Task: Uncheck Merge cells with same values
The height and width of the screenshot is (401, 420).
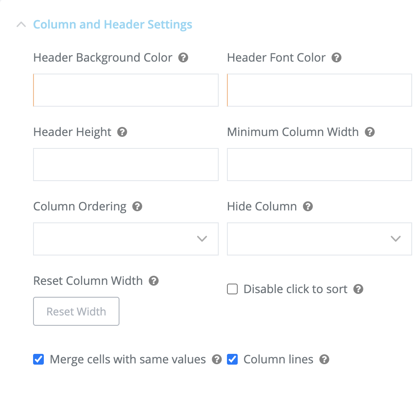Action: (x=38, y=360)
